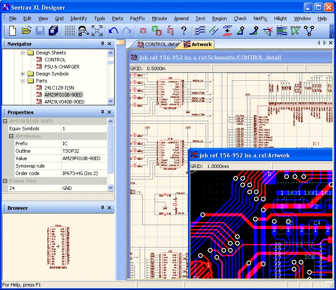Viewport: 336px width, 290px height.
Task: Click the question mark identify icon
Action: click(184, 31)
